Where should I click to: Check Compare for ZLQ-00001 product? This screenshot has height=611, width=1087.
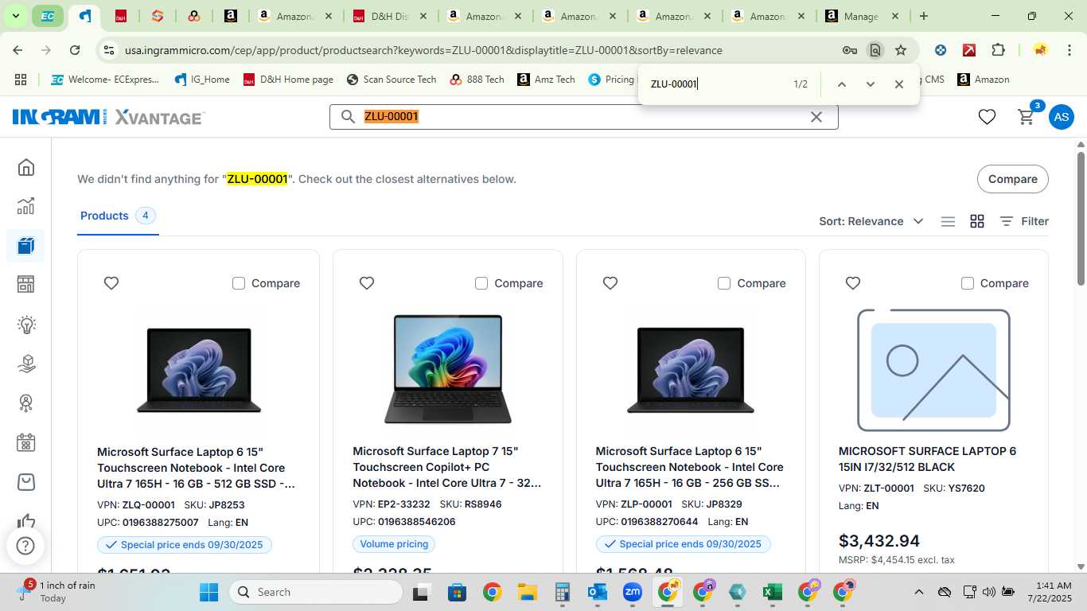(x=239, y=283)
